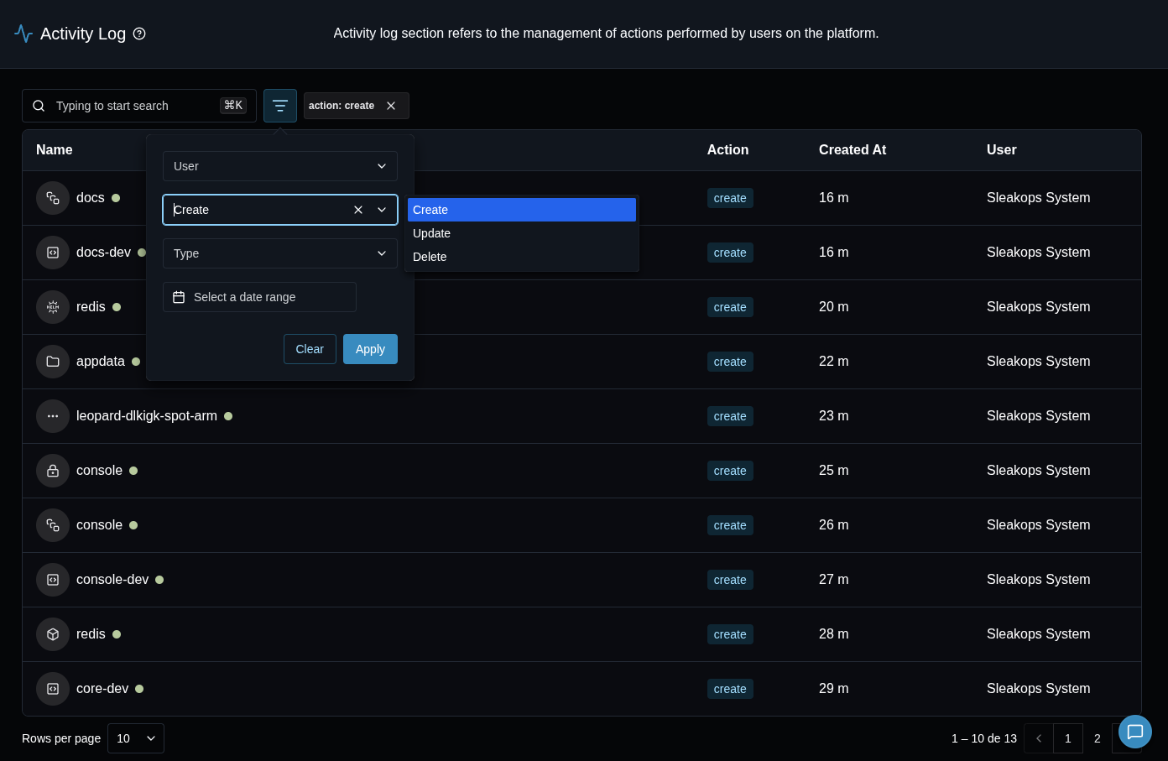Image resolution: width=1168 pixels, height=761 pixels.
Task: Open the User filter dropdown
Action: tap(280, 166)
